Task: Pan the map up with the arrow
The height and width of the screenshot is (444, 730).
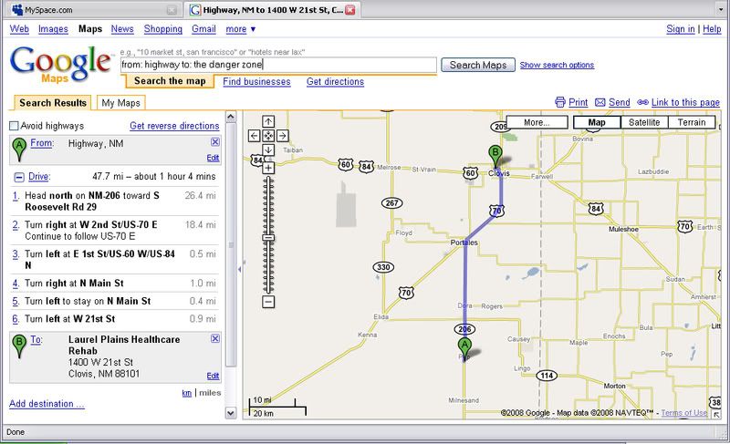Action: click(268, 121)
